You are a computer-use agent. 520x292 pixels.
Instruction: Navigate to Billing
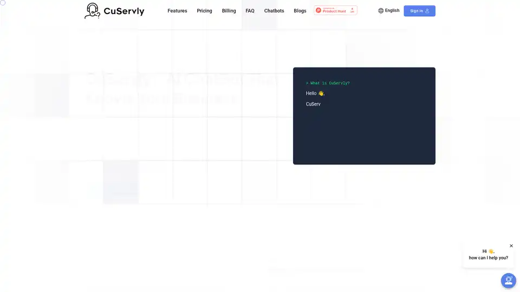[229, 11]
